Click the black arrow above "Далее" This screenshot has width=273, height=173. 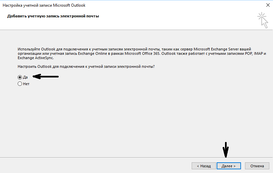(x=226, y=150)
